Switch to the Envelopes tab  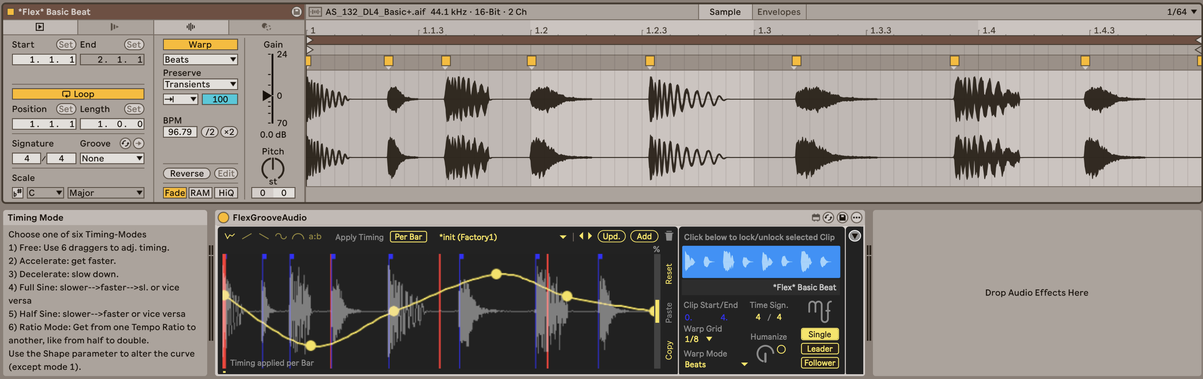[x=779, y=12]
